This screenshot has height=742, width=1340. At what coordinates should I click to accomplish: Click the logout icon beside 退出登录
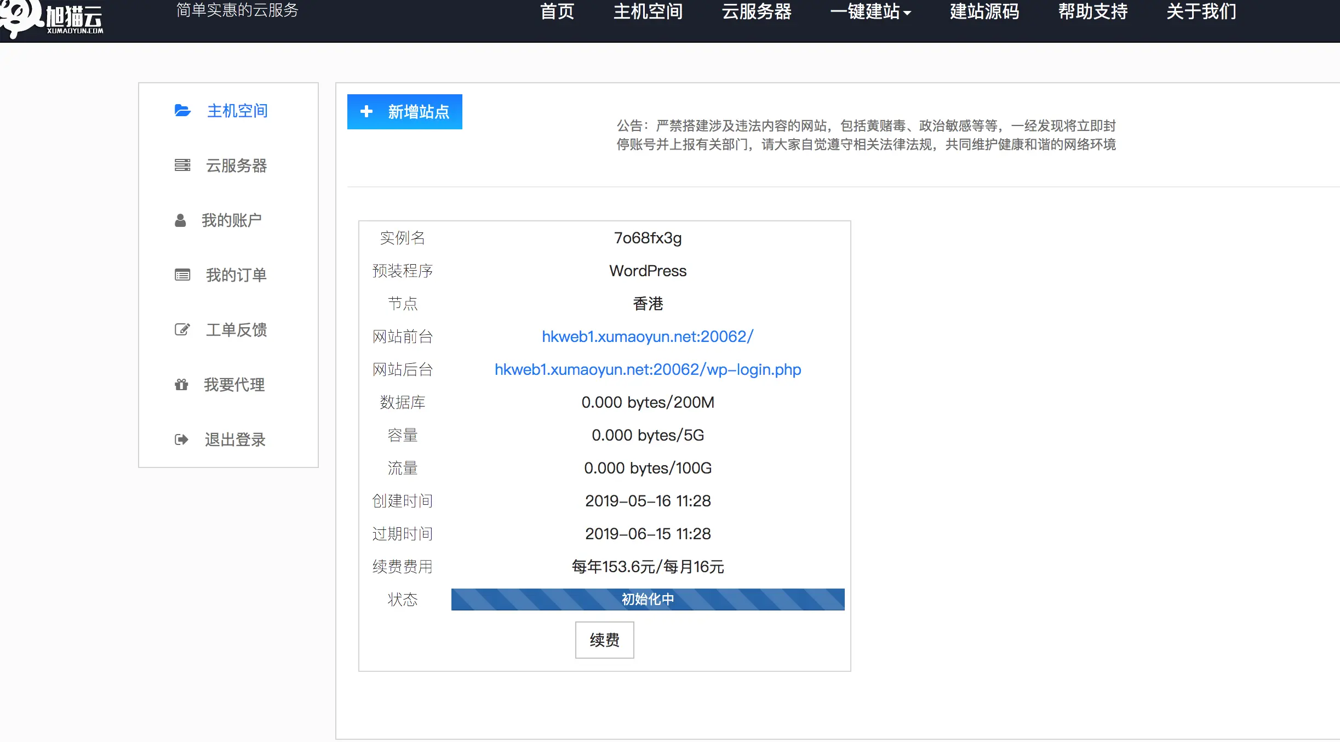(x=181, y=440)
